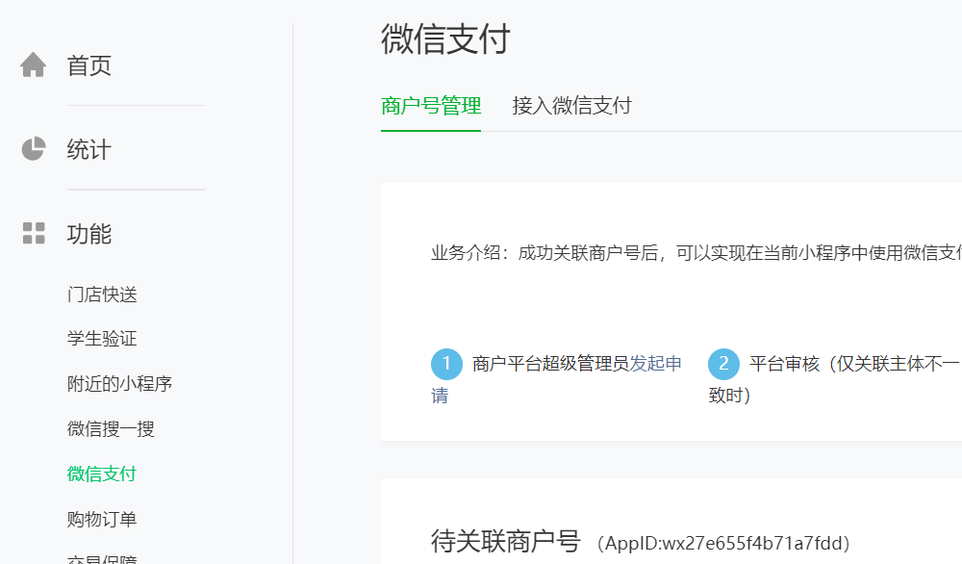
Task: Click the 平台审核 step text
Action: (x=785, y=364)
